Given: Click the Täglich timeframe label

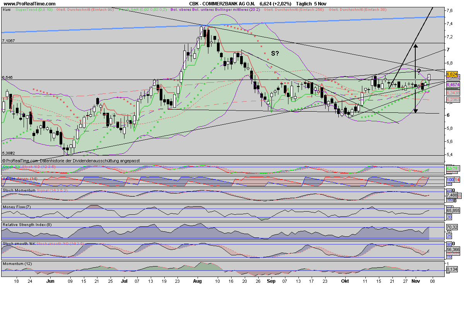Looking at the screenshot, I should 304,3.
